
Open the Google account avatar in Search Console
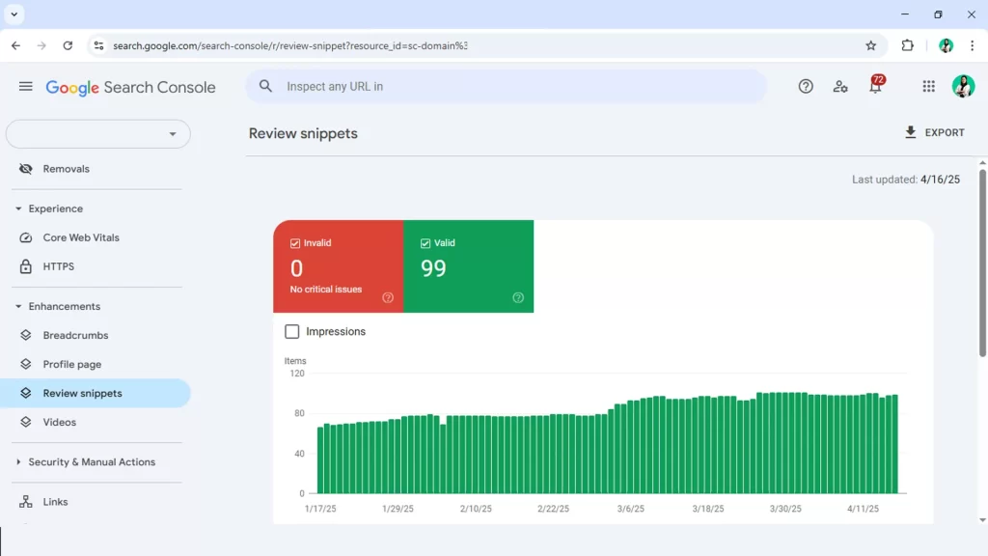click(964, 86)
